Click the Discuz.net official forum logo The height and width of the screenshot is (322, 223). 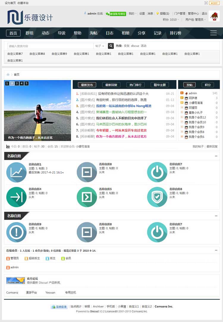[x=15, y=280]
